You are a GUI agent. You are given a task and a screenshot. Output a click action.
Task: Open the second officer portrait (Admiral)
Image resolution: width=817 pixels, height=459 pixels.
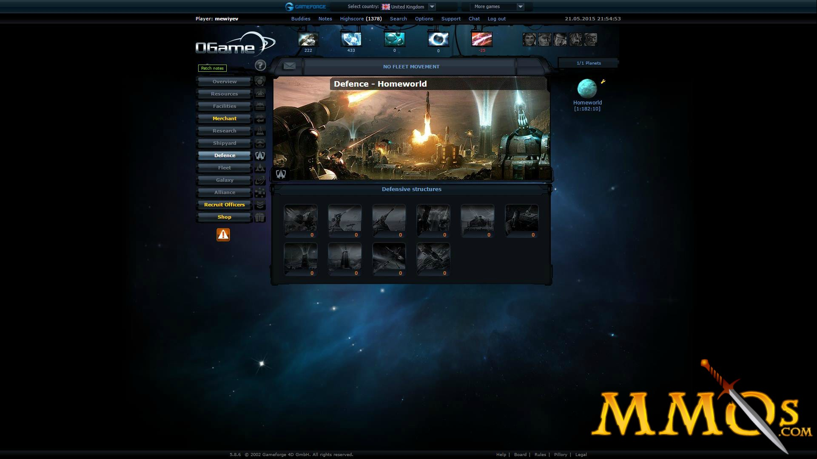[545, 39]
